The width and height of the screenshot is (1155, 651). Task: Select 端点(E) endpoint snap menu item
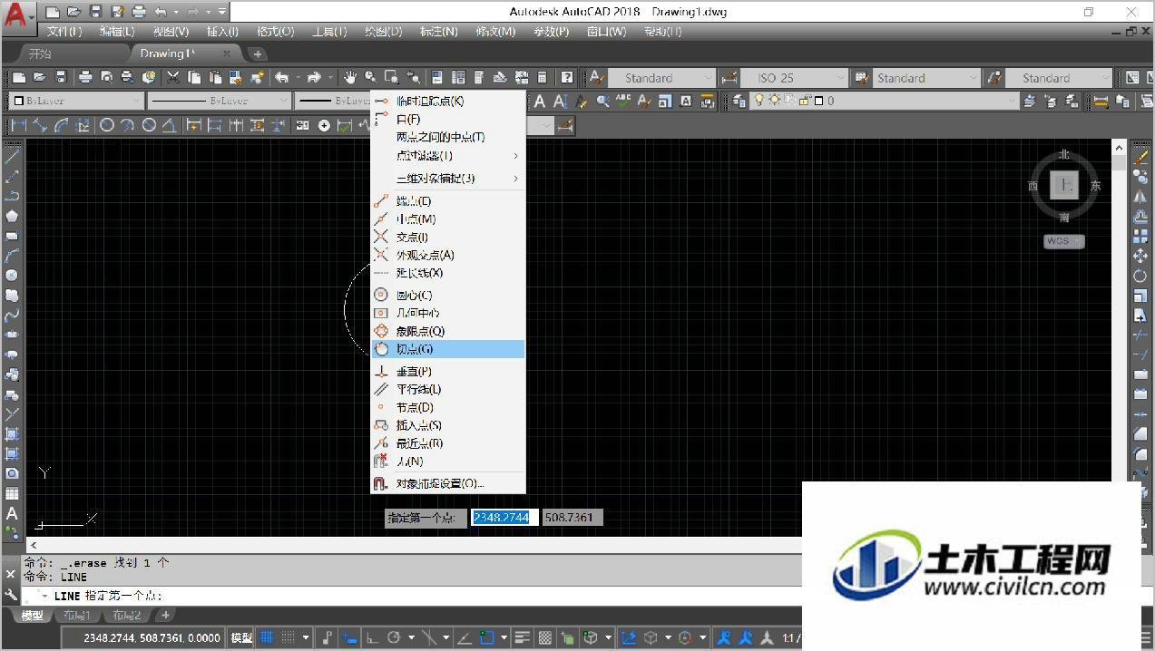[x=448, y=201]
